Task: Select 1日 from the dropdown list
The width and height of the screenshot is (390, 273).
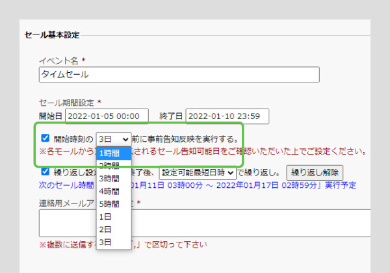Action: [114, 216]
